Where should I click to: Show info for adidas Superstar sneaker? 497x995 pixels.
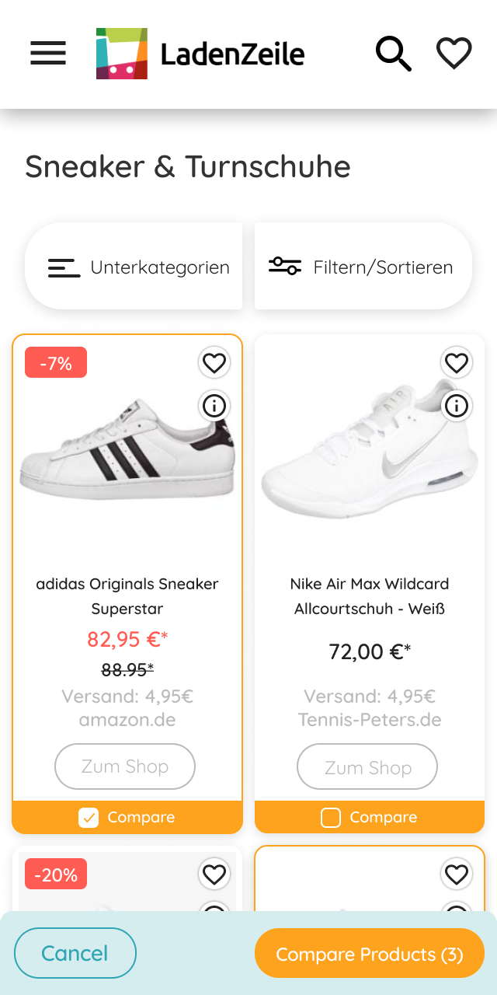pos(214,405)
